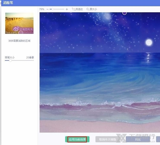Screen dimensions: 160x145
Task: Click the 画笔大小 label
Action: click(x=10, y=57)
